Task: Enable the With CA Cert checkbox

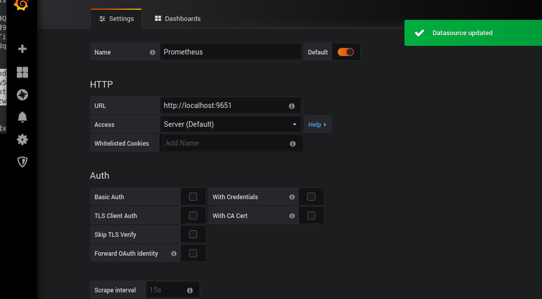Action: click(311, 215)
